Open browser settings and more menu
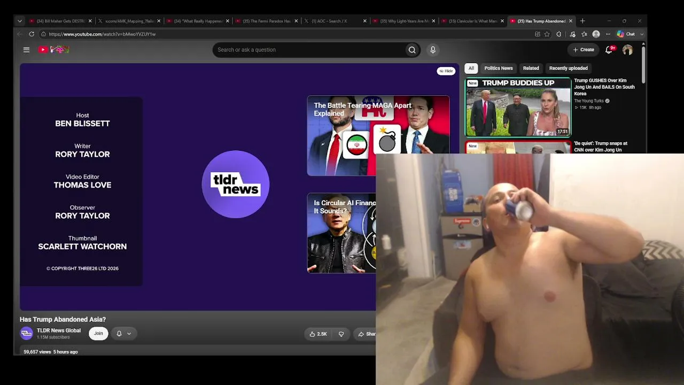684x385 pixels. (x=608, y=34)
